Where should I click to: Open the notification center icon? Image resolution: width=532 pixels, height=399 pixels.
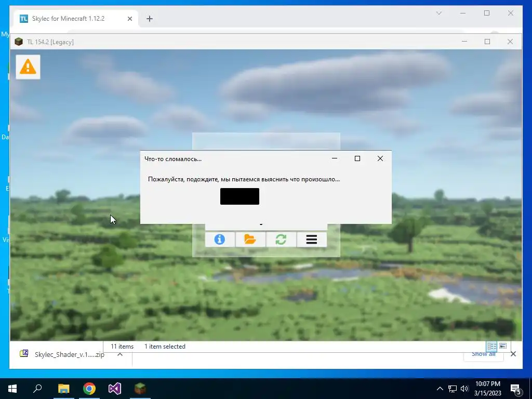click(x=516, y=389)
